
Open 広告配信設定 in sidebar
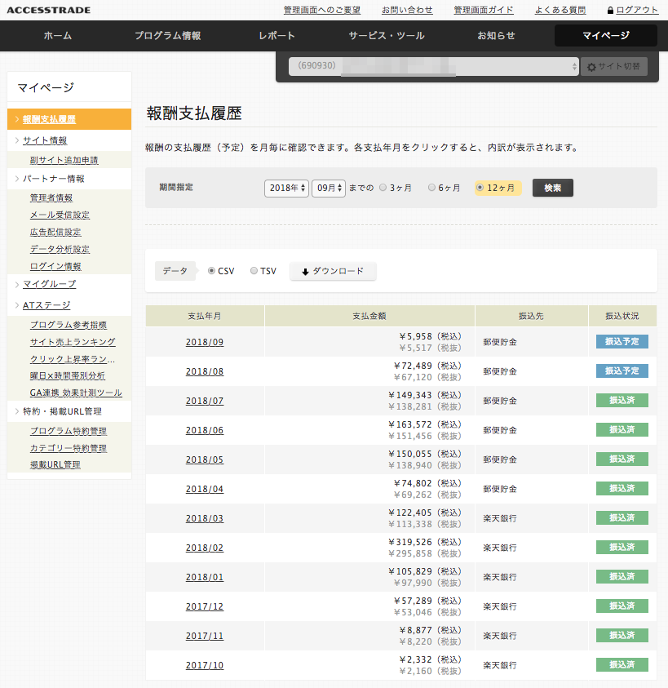(55, 232)
